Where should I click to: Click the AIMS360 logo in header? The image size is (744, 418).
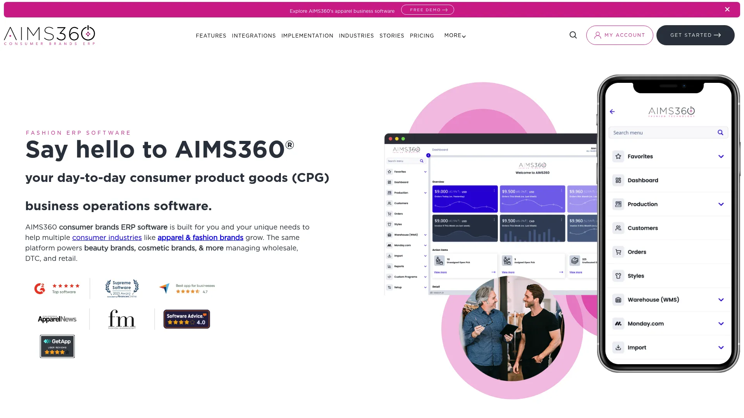point(50,35)
